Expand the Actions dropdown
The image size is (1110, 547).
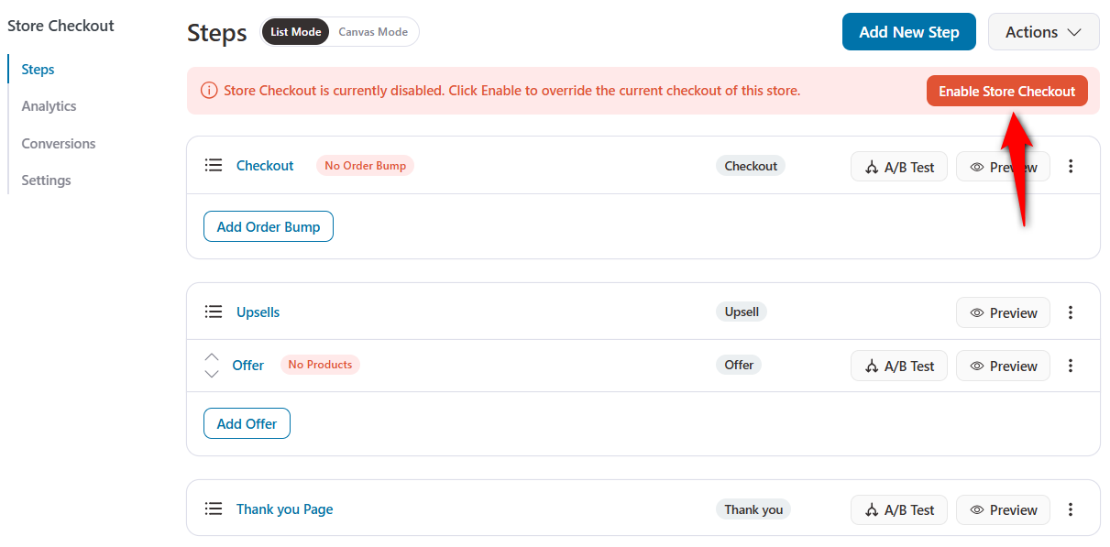click(1043, 32)
